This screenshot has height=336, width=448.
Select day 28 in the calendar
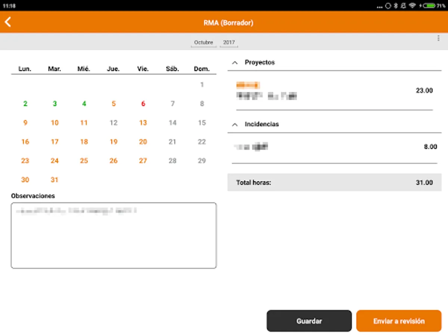click(x=172, y=161)
